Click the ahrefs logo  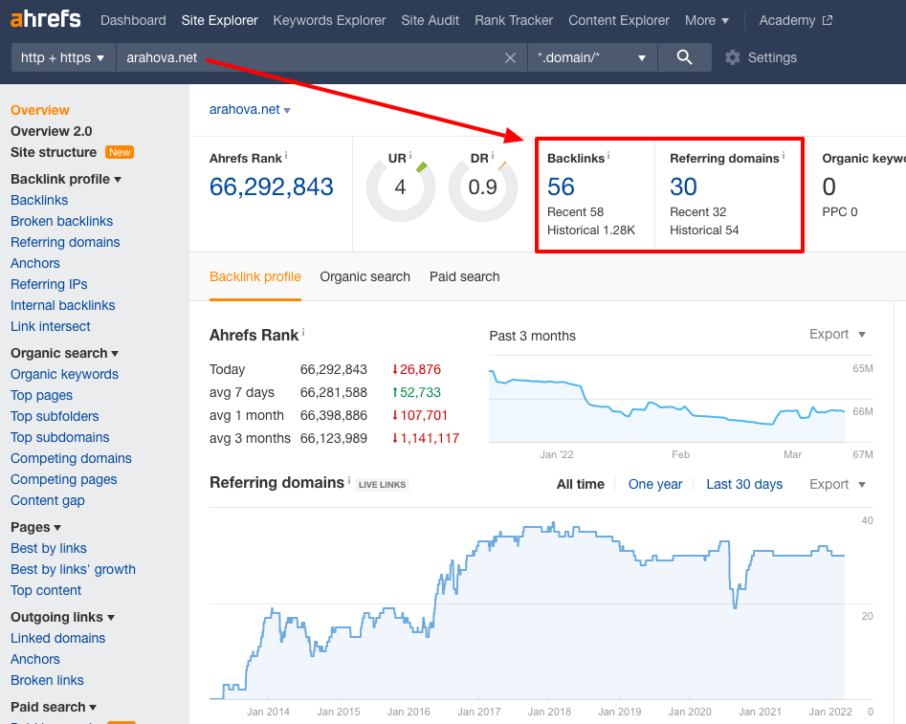point(46,20)
